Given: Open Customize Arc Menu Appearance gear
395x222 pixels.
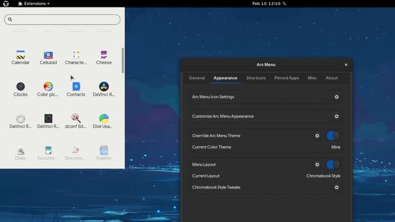Looking at the screenshot, I should pyautogui.click(x=336, y=117).
